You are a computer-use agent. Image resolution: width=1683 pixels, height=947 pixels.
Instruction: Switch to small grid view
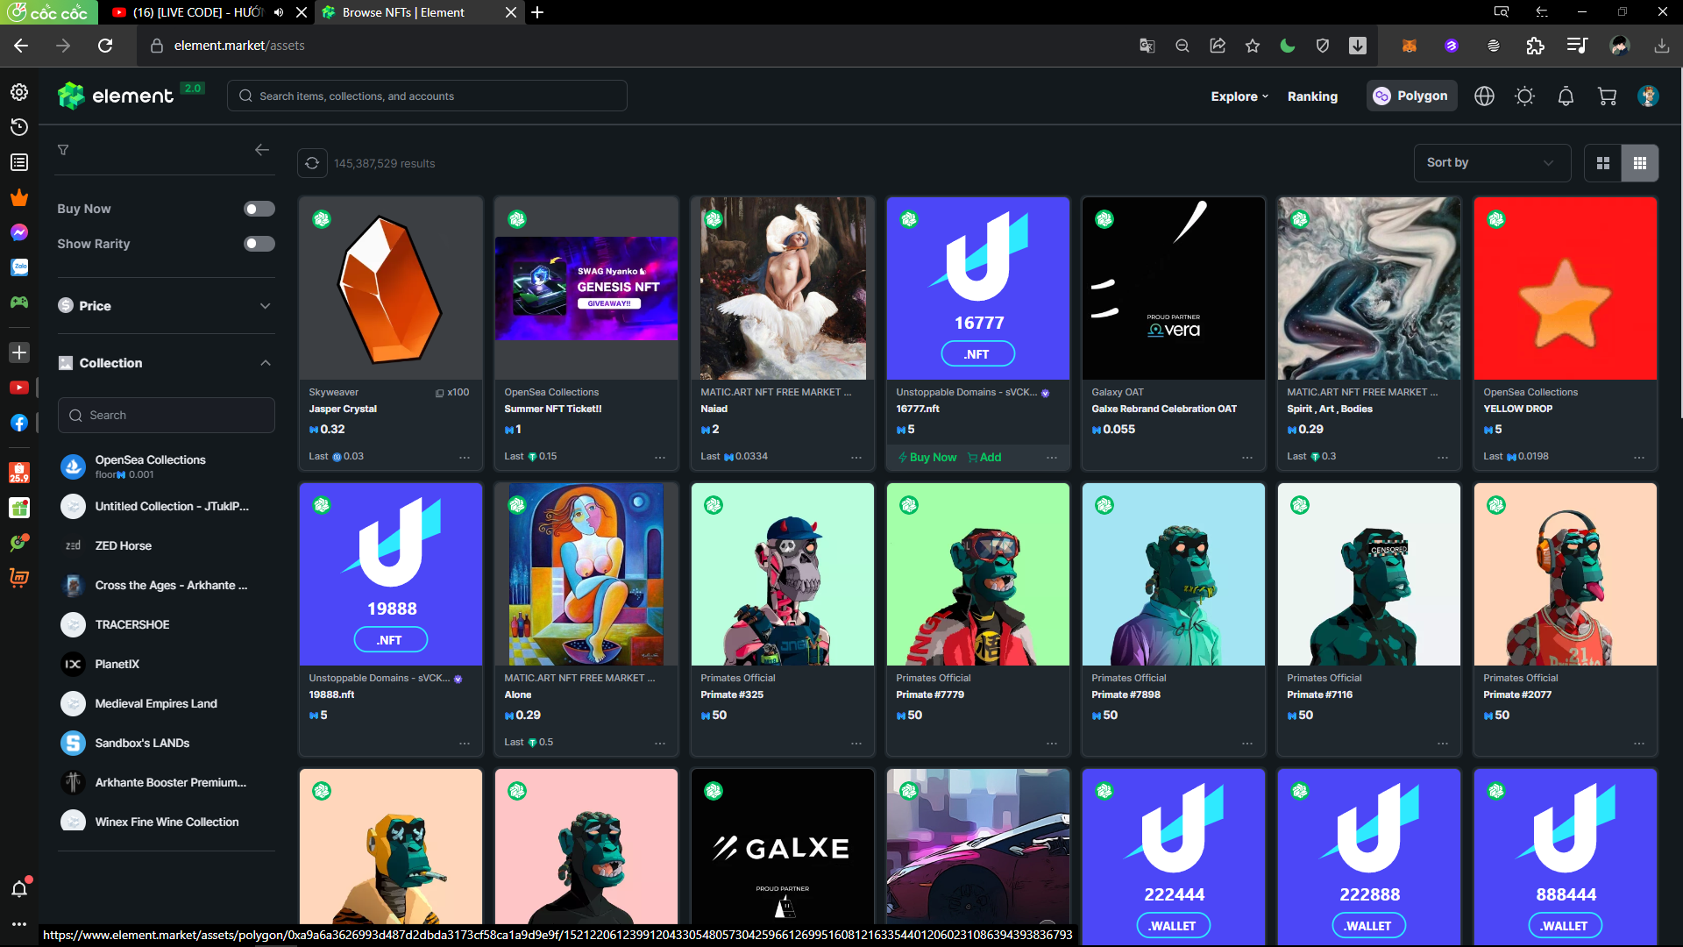(x=1640, y=163)
